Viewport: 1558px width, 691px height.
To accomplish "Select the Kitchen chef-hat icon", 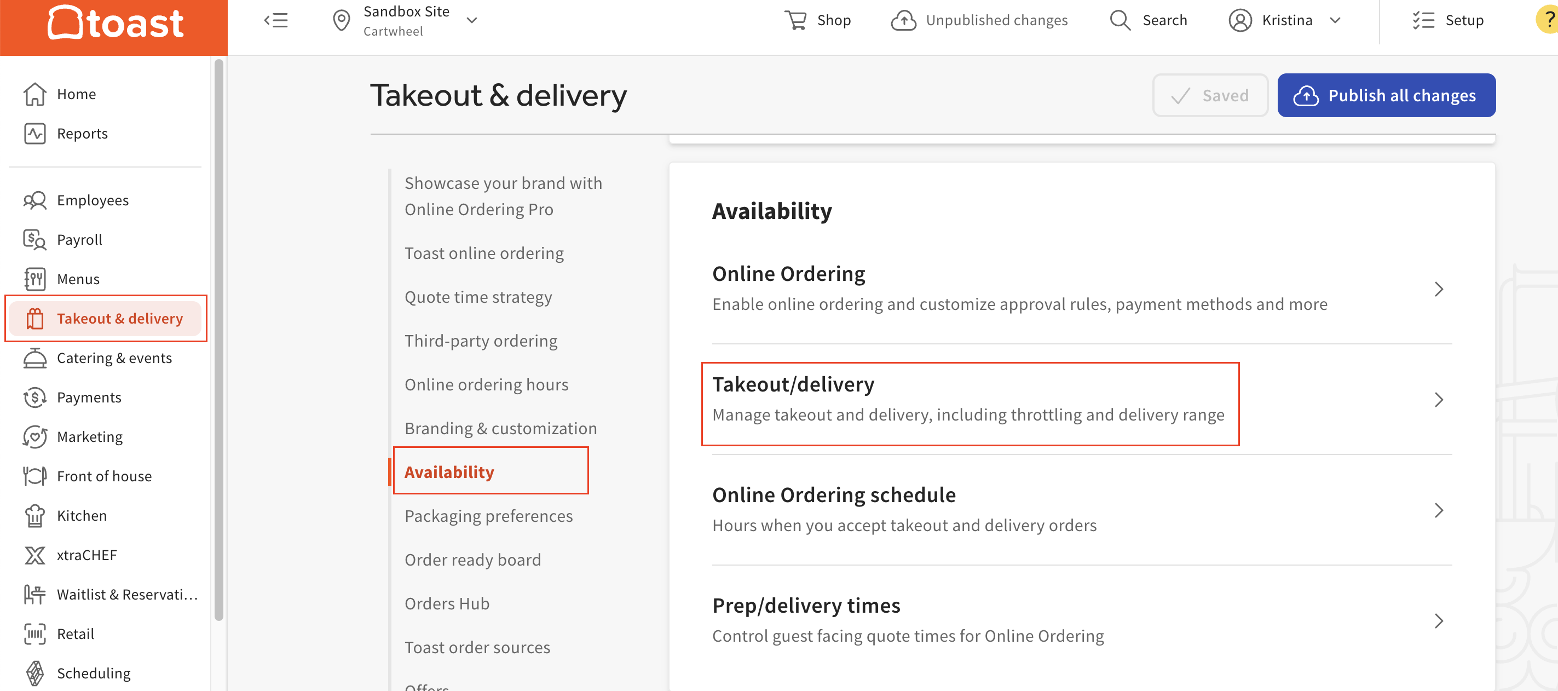I will 34,516.
